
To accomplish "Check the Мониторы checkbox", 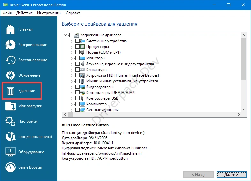I will [77, 58].
